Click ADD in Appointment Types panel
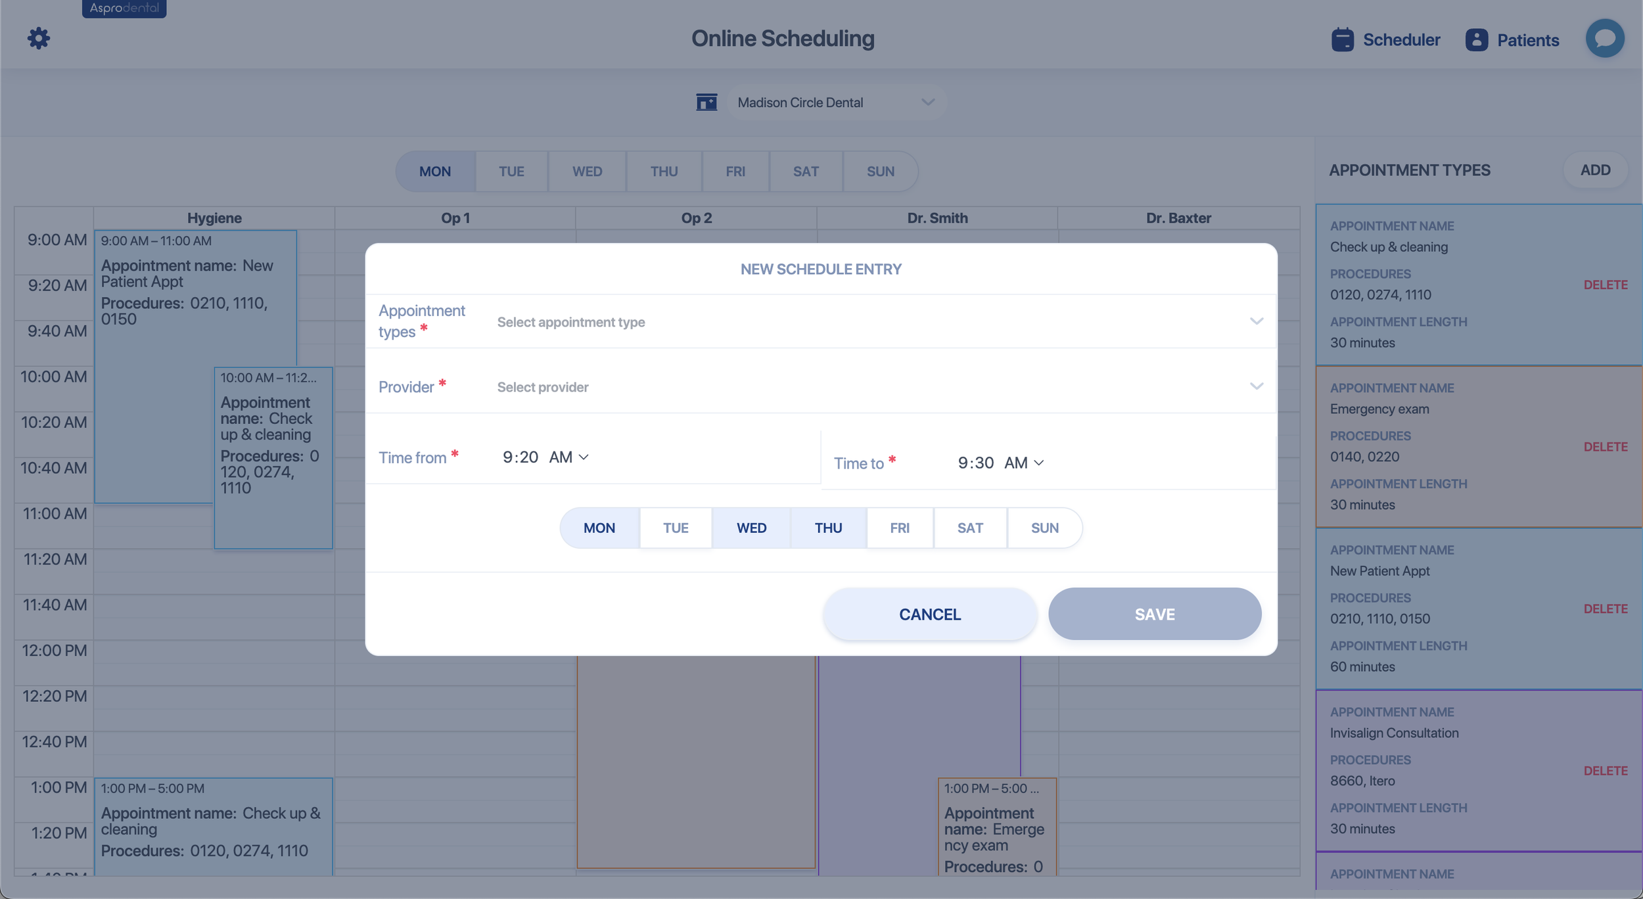 pyautogui.click(x=1595, y=170)
